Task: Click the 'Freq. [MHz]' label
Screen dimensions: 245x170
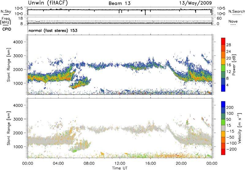Action: pos(6,21)
